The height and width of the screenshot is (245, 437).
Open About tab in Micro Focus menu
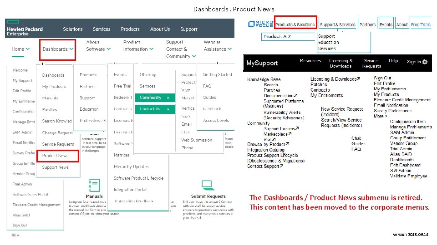pyautogui.click(x=402, y=24)
